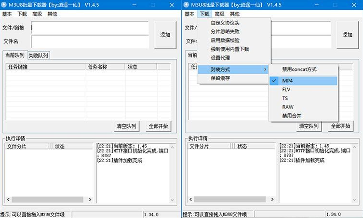Toggle 分片忽略失败 option
This screenshot has height=218, width=363.
point(234,31)
